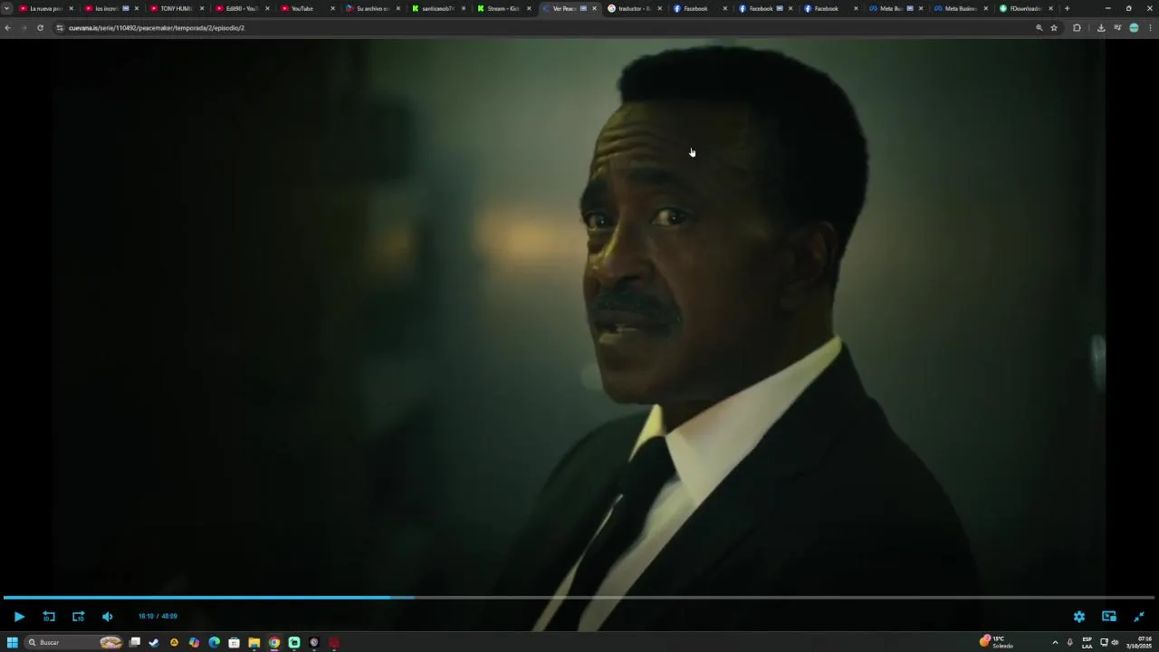
Task: Close the FDownloader tab
Action: point(1051,8)
